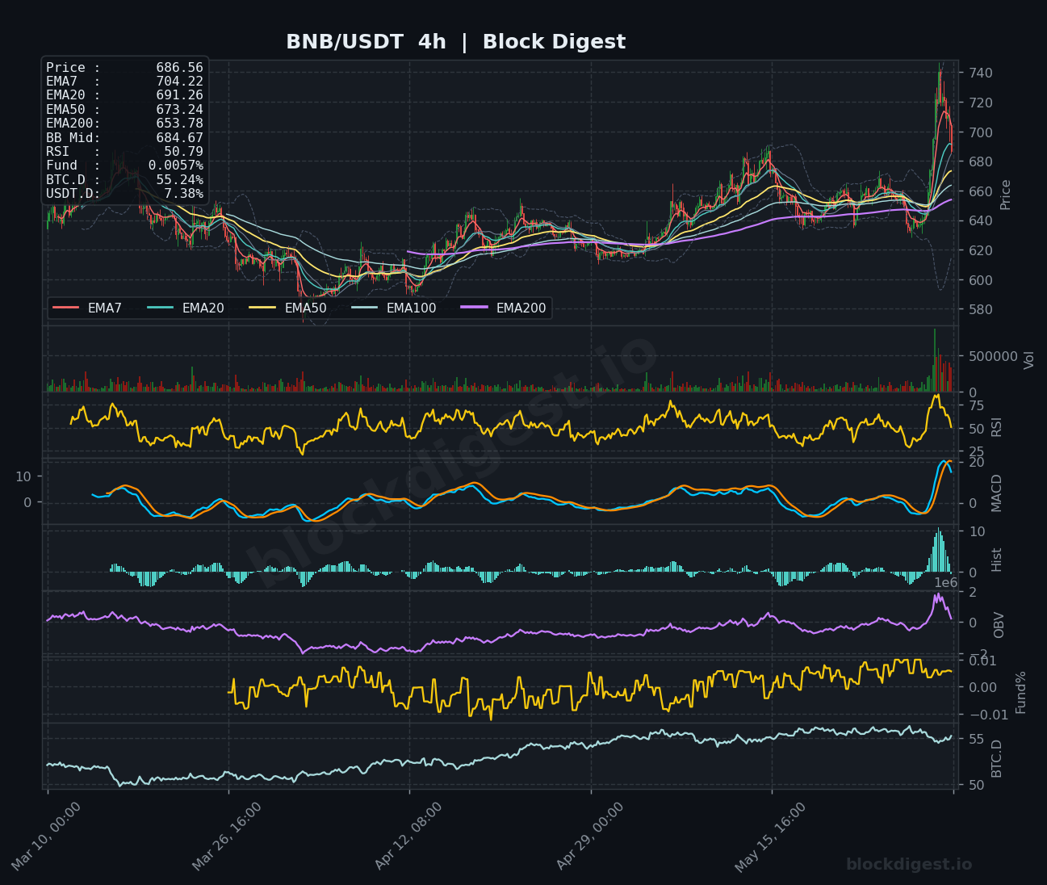Click the EMA50 legend entry
Image resolution: width=1047 pixels, height=885 pixels.
[288, 308]
